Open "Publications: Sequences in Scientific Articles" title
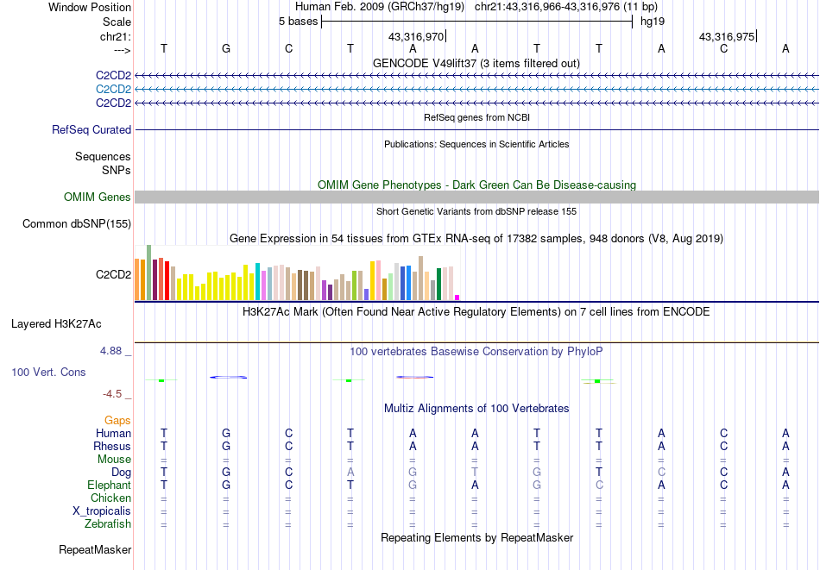Image resolution: width=820 pixels, height=570 pixels. tap(476, 144)
